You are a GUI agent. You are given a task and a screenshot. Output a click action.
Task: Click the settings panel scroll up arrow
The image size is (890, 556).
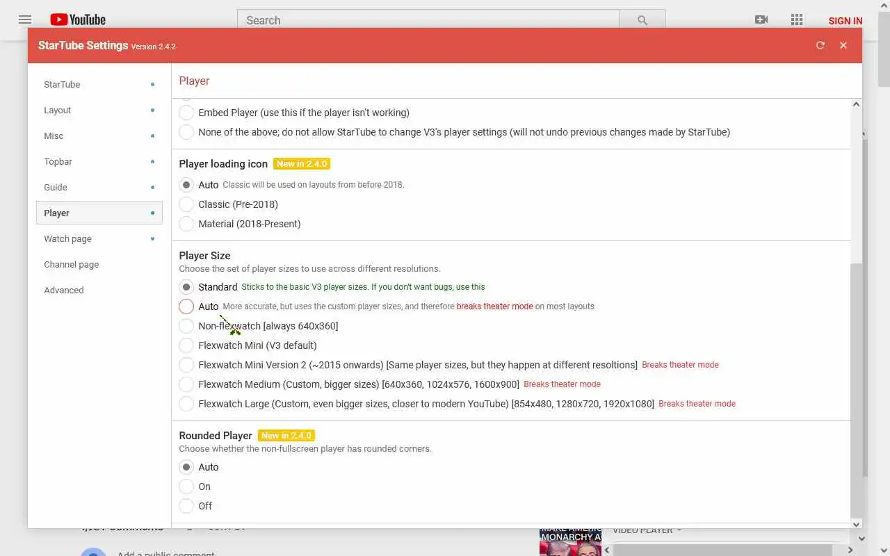tap(856, 104)
